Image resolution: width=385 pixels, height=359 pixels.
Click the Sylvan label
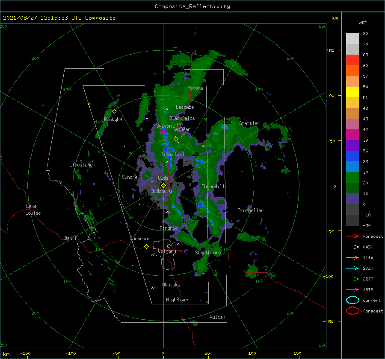[x=164, y=126]
